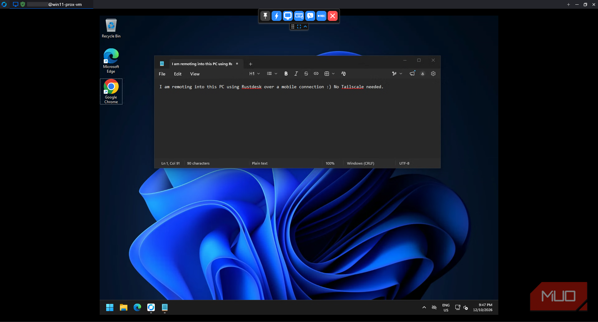Image resolution: width=598 pixels, height=322 pixels.
Task: Select the @win11-prox-vm RustDesk session tab
Action: pos(51,4)
